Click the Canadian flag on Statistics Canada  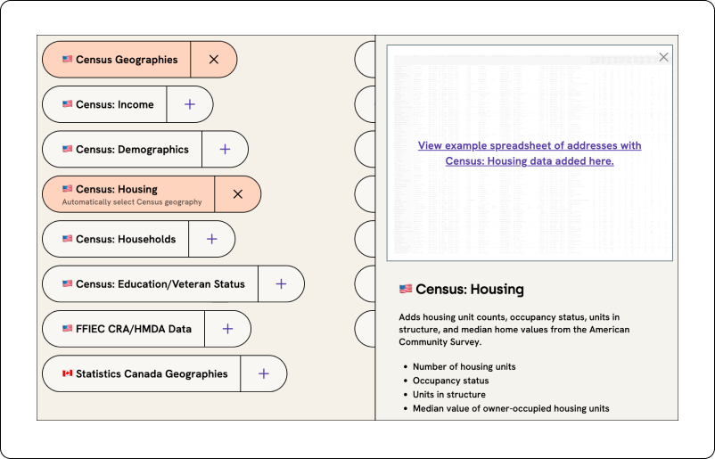(68, 373)
